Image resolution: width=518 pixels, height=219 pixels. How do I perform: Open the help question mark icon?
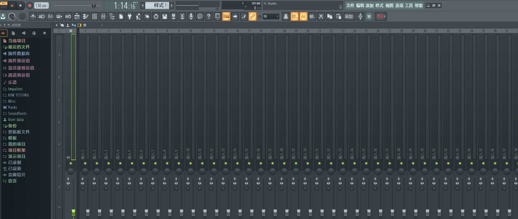coord(209,17)
